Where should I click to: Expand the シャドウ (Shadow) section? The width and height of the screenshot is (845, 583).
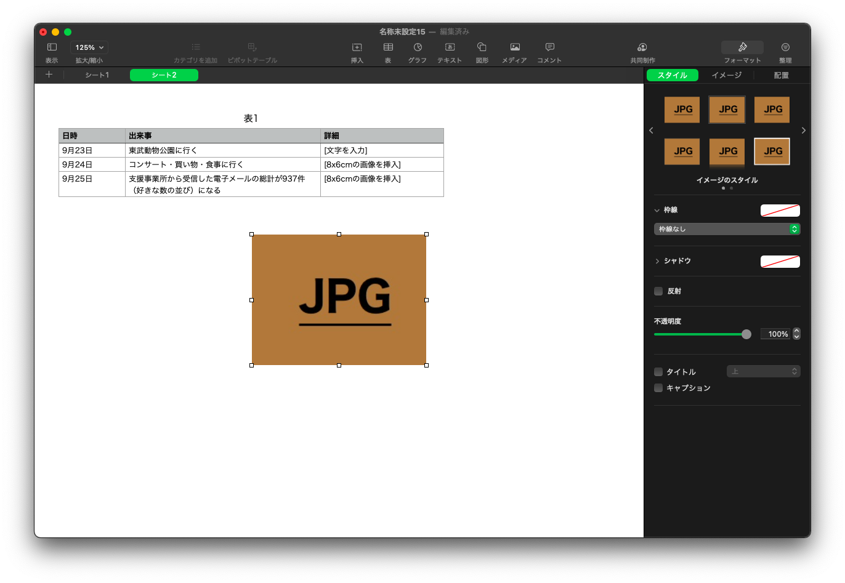[657, 261]
